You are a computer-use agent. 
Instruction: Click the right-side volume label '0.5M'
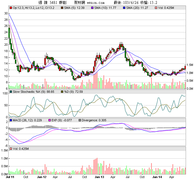[190, 81]
